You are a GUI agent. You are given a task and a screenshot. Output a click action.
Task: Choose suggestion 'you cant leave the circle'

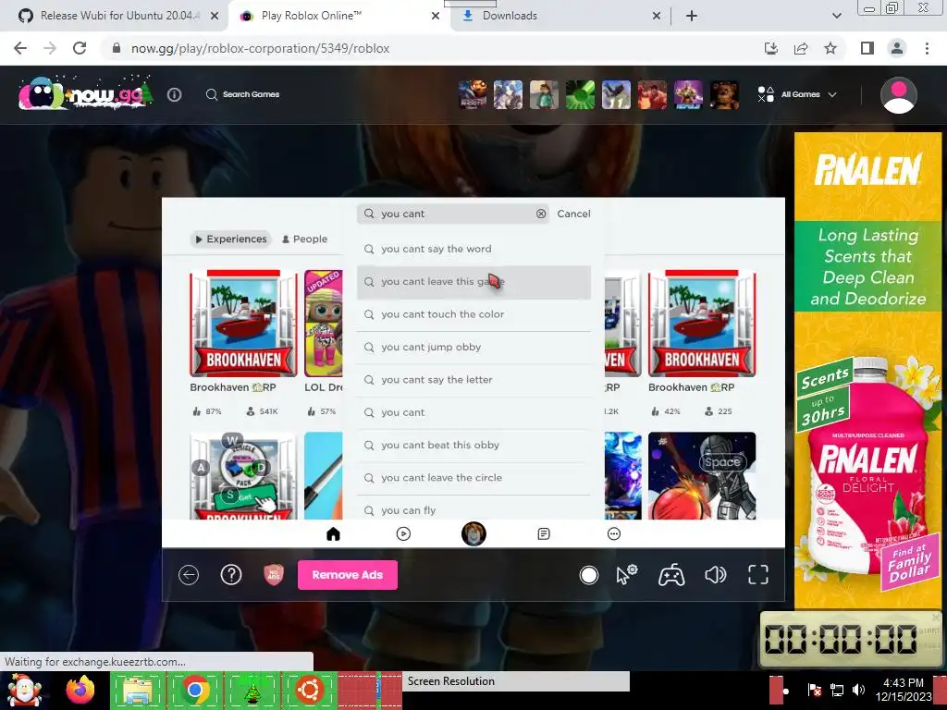473,478
